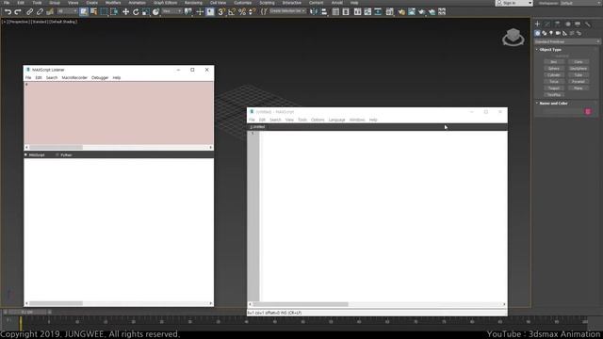
Task: Click the pink object color swatch
Action: (x=588, y=111)
